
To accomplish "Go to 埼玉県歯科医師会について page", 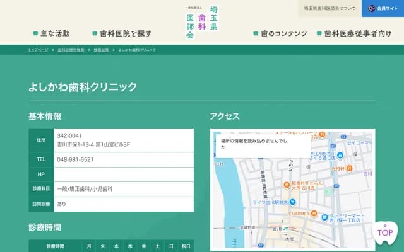I will pyautogui.click(x=329, y=8).
